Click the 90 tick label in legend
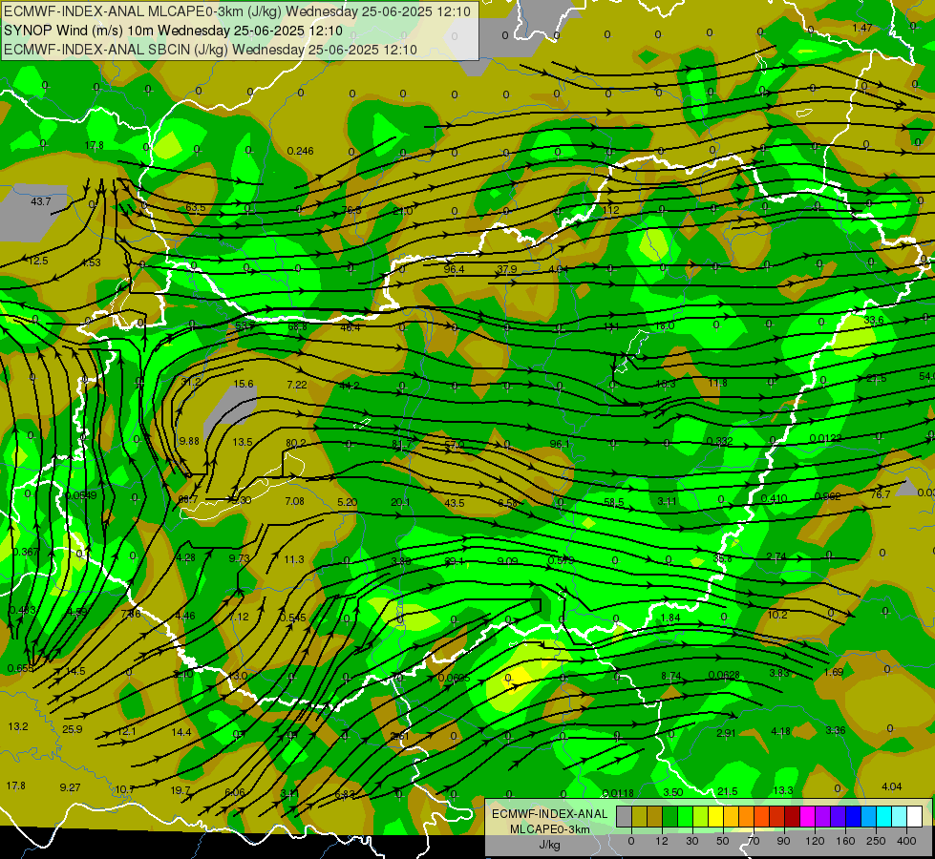 (x=783, y=841)
